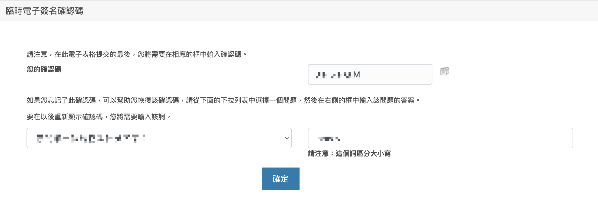Click the empty right end of answer field

tap(514, 138)
